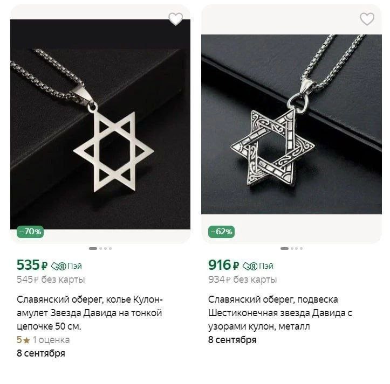Open the 916 ₽ price of the right product
Viewport: 390px width, 384px height.
(x=223, y=265)
